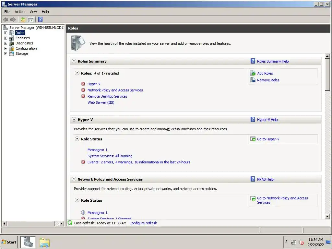This screenshot has height=249, width=332.
Task: Click the vertical scrollbar down arrow
Action: pyautogui.click(x=327, y=216)
